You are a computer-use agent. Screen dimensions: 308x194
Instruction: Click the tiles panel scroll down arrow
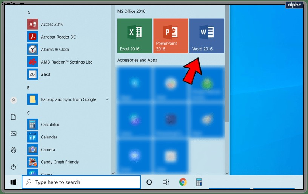coord(227,173)
